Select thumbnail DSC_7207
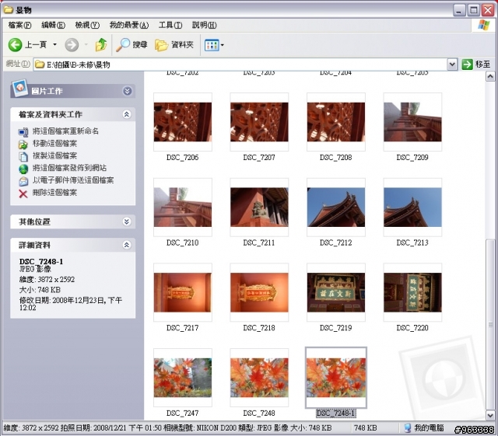This screenshot has width=498, height=436. 259,122
